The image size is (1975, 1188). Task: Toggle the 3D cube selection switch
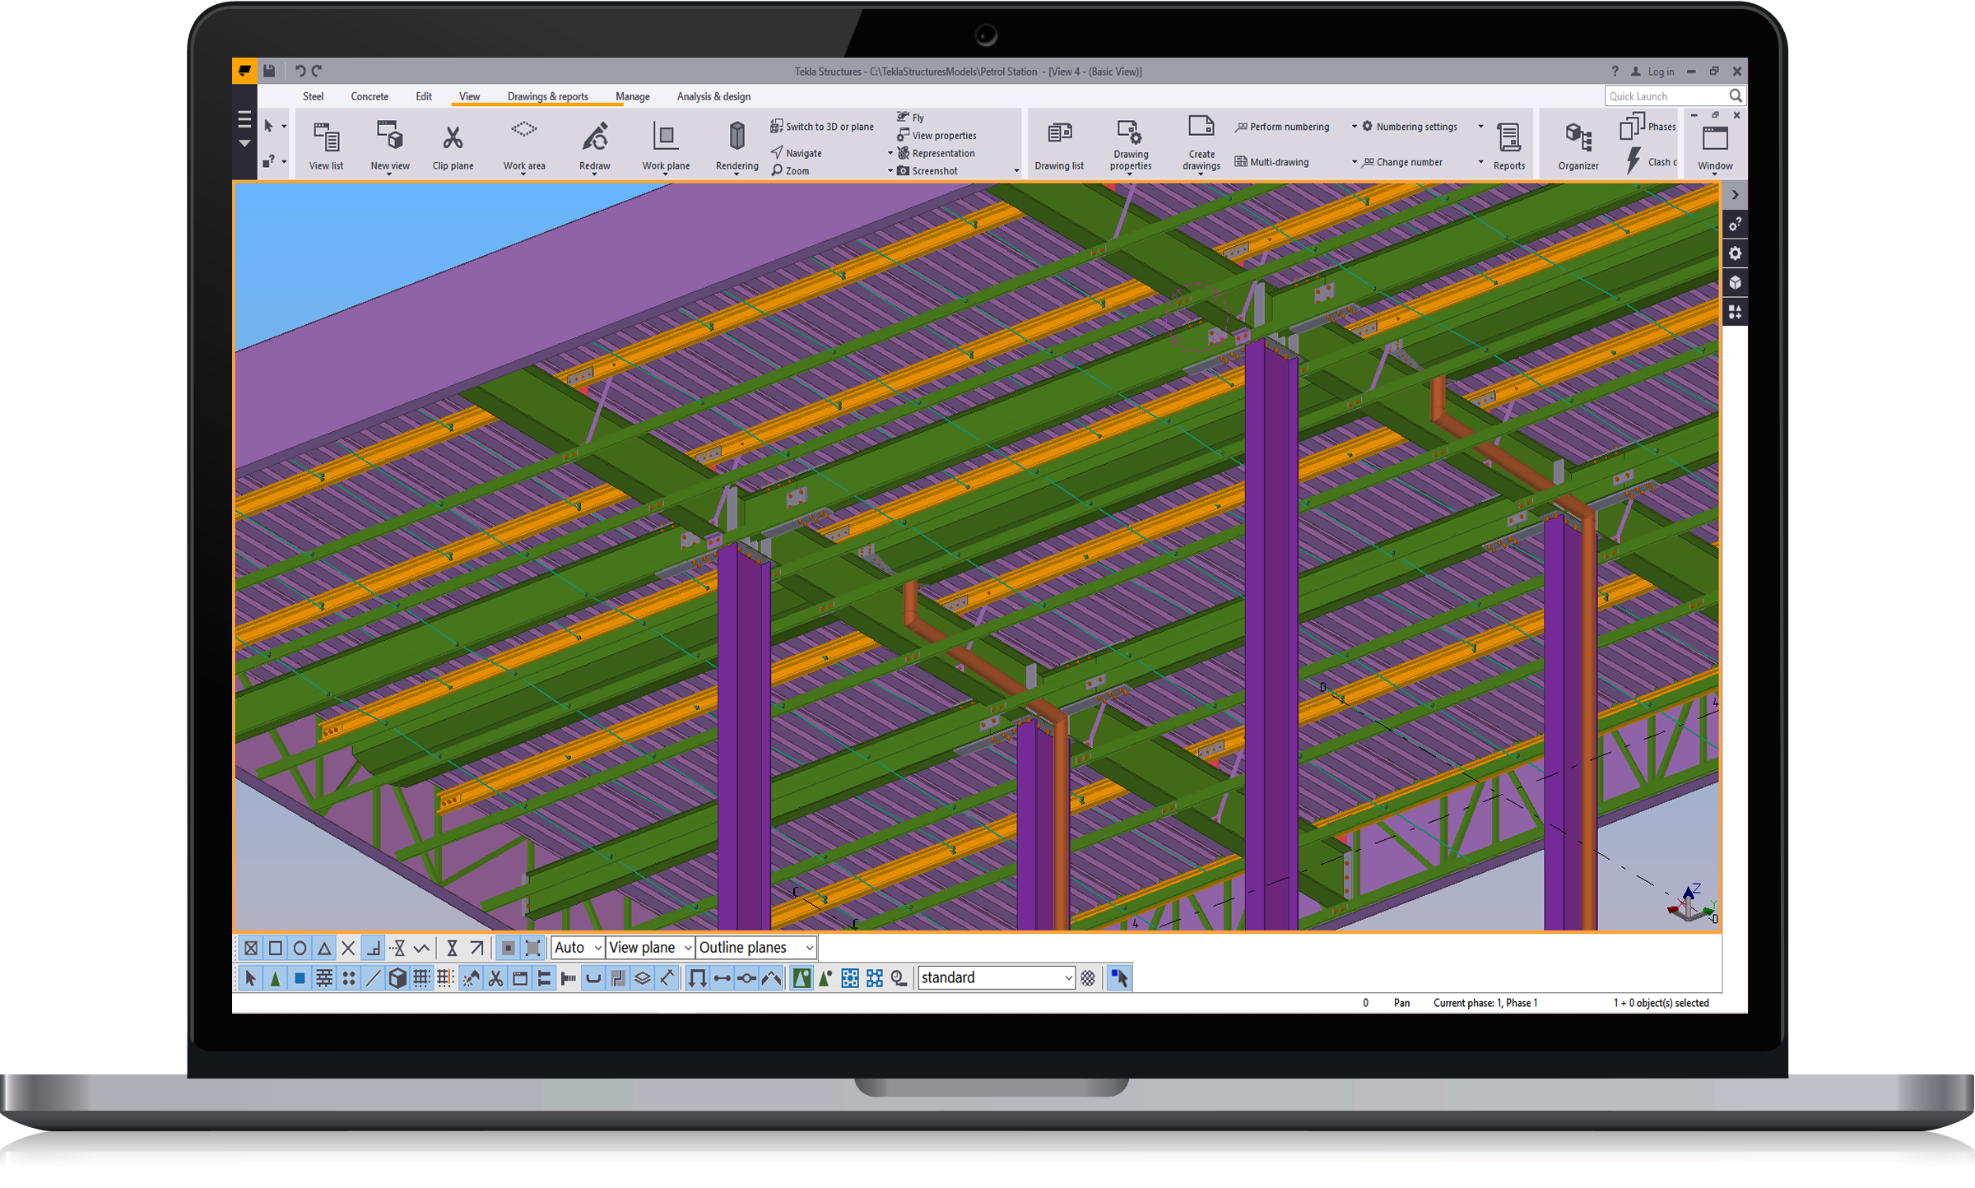[x=397, y=978]
